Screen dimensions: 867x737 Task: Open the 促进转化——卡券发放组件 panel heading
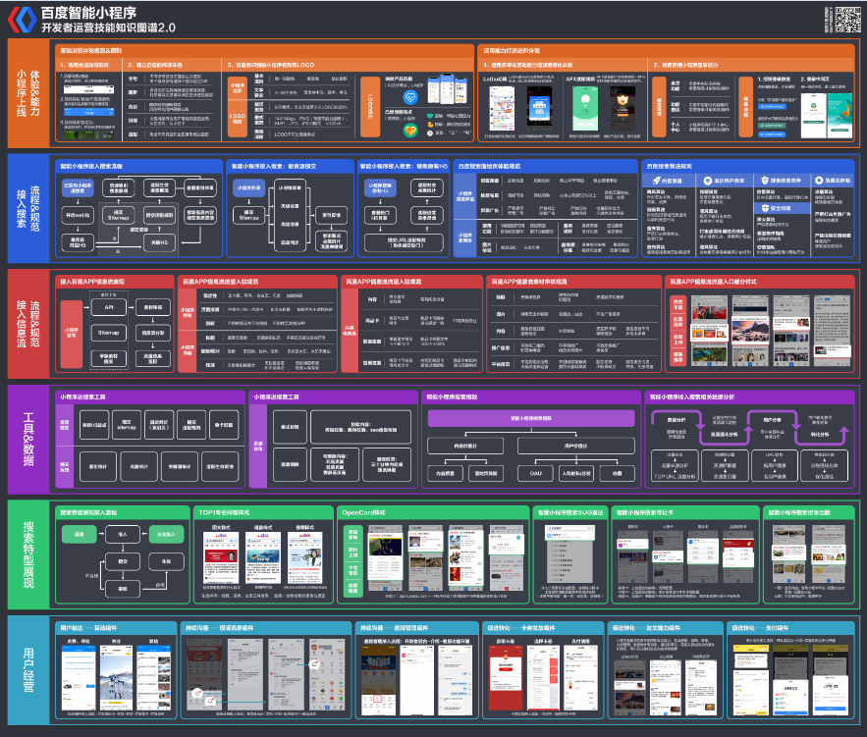click(x=521, y=628)
